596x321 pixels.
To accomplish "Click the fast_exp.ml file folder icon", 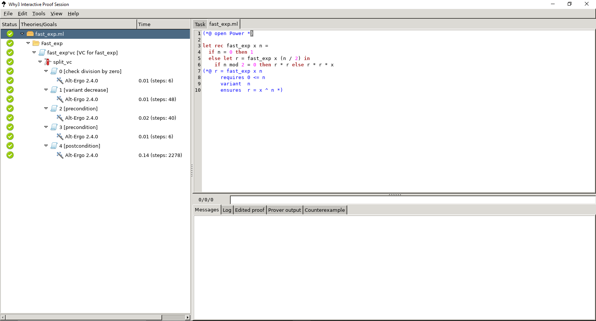I will coord(30,34).
